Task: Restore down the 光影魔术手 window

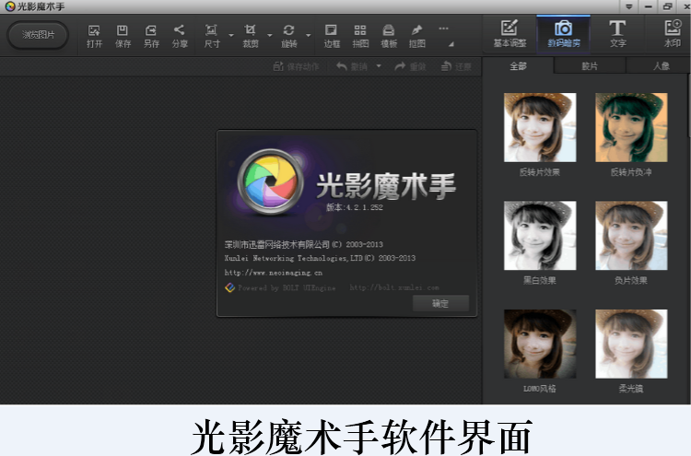Action: pyautogui.click(x=668, y=6)
